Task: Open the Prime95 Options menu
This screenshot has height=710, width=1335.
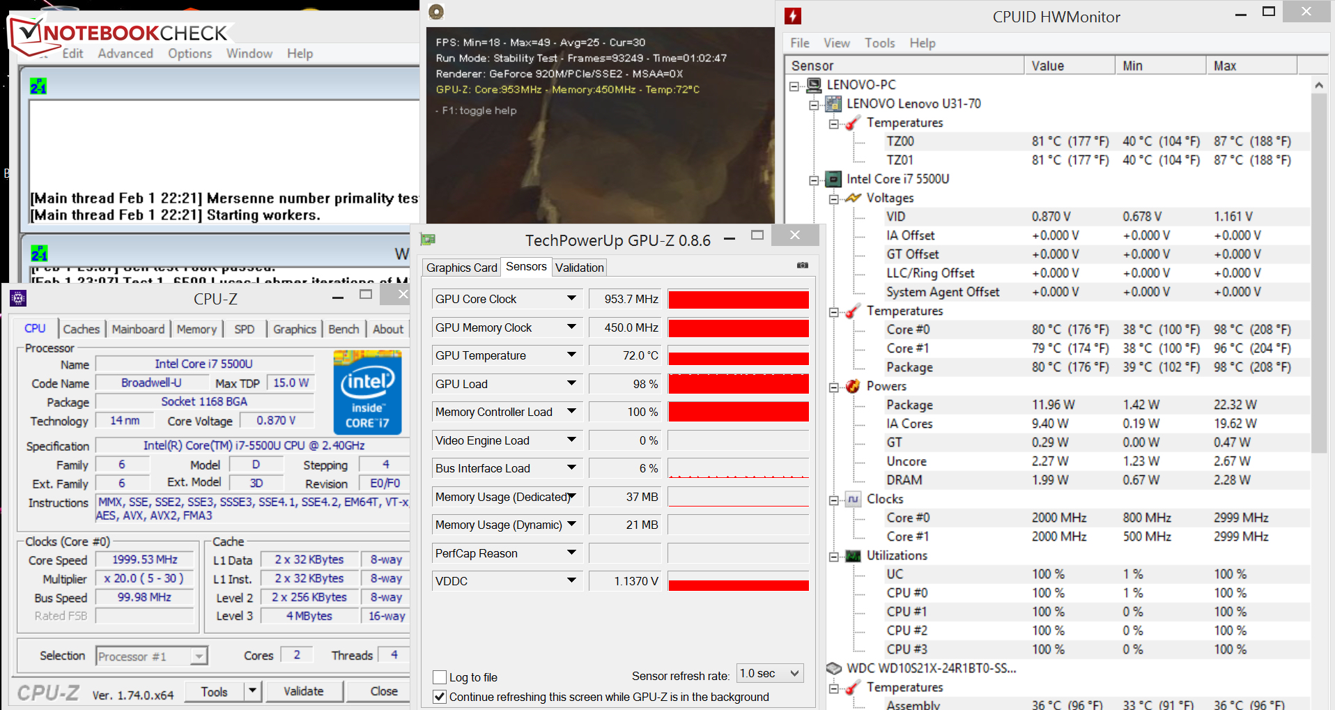Action: 190,54
